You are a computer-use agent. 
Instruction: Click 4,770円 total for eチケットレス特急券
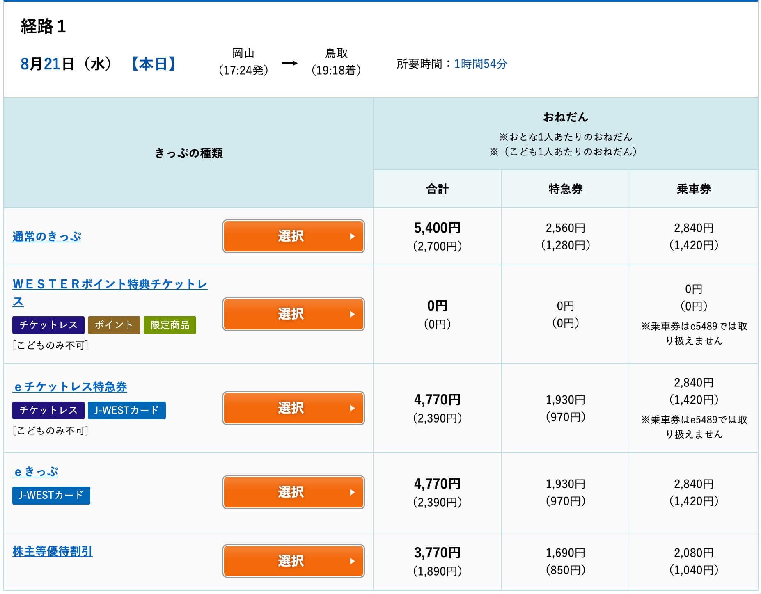[437, 400]
